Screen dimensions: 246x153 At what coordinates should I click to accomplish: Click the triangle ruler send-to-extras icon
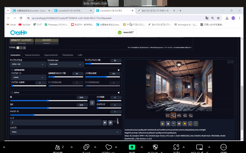click(x=191, y=124)
